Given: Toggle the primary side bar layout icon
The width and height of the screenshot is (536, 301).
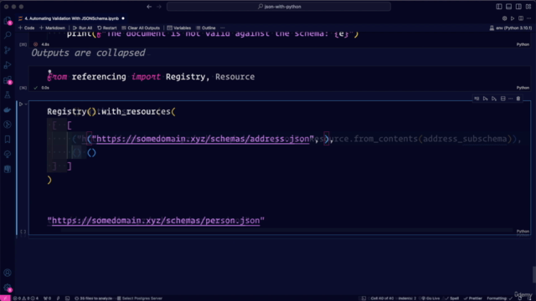Looking at the screenshot, I should pos(499,7).
